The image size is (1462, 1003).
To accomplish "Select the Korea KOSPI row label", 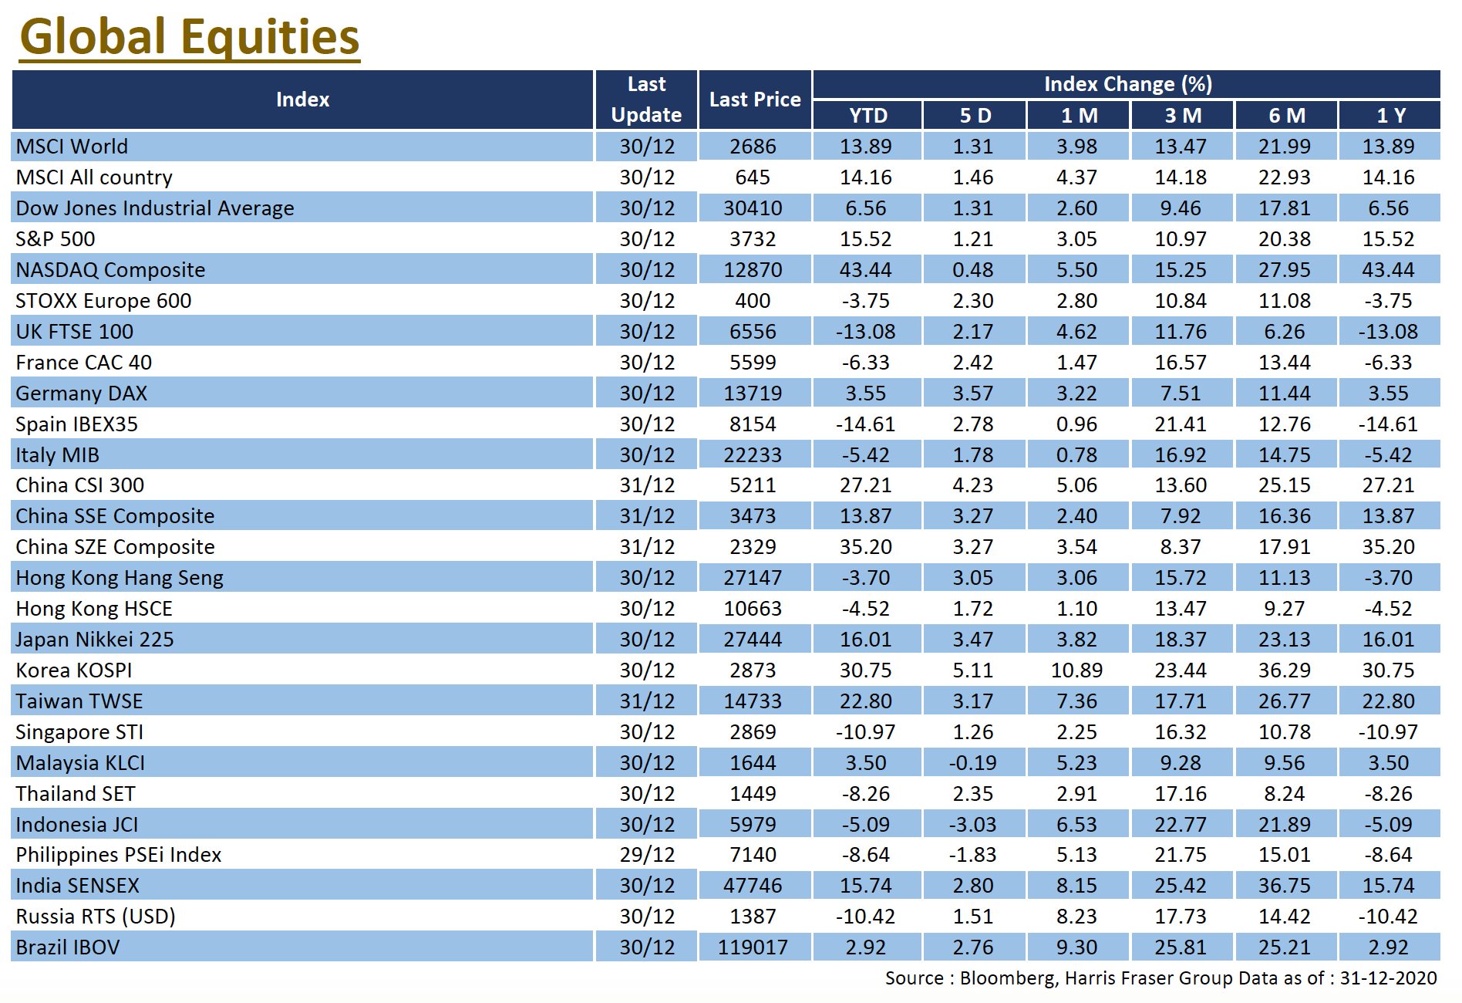I will tap(74, 670).
